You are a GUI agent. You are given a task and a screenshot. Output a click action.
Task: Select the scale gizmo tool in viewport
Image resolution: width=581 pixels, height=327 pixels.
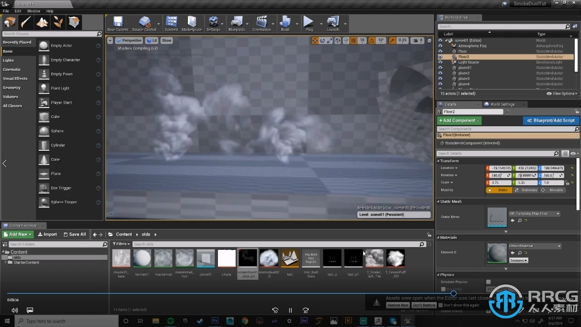tap(330, 40)
